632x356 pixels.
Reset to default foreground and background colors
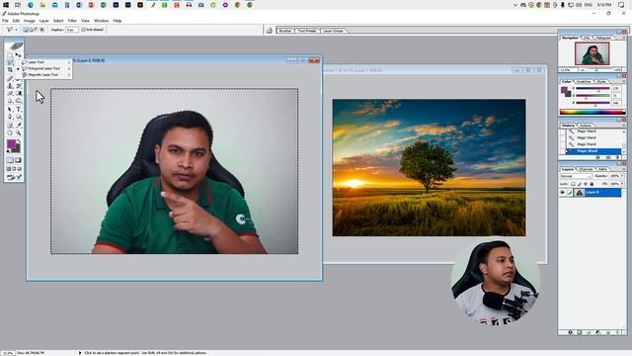pos(9,151)
